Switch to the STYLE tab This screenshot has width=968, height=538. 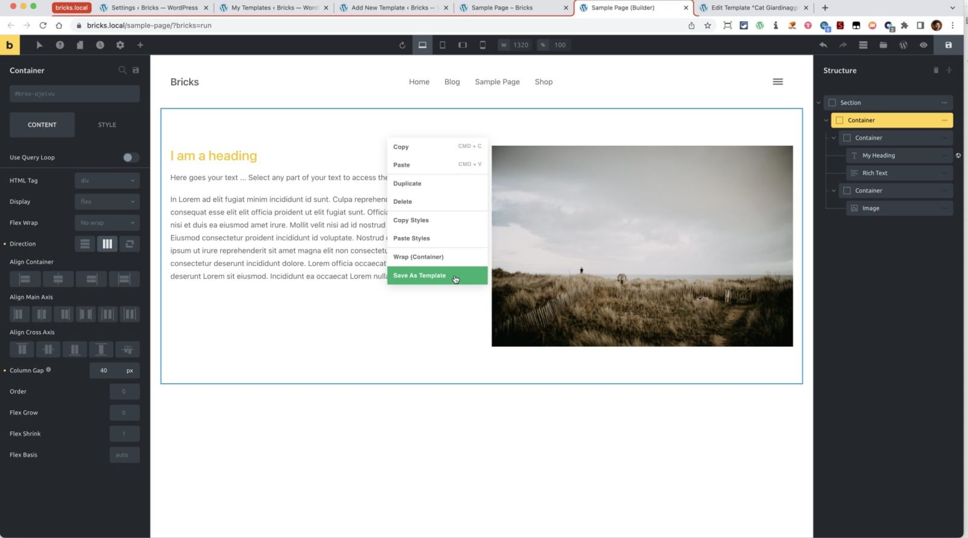[107, 125]
